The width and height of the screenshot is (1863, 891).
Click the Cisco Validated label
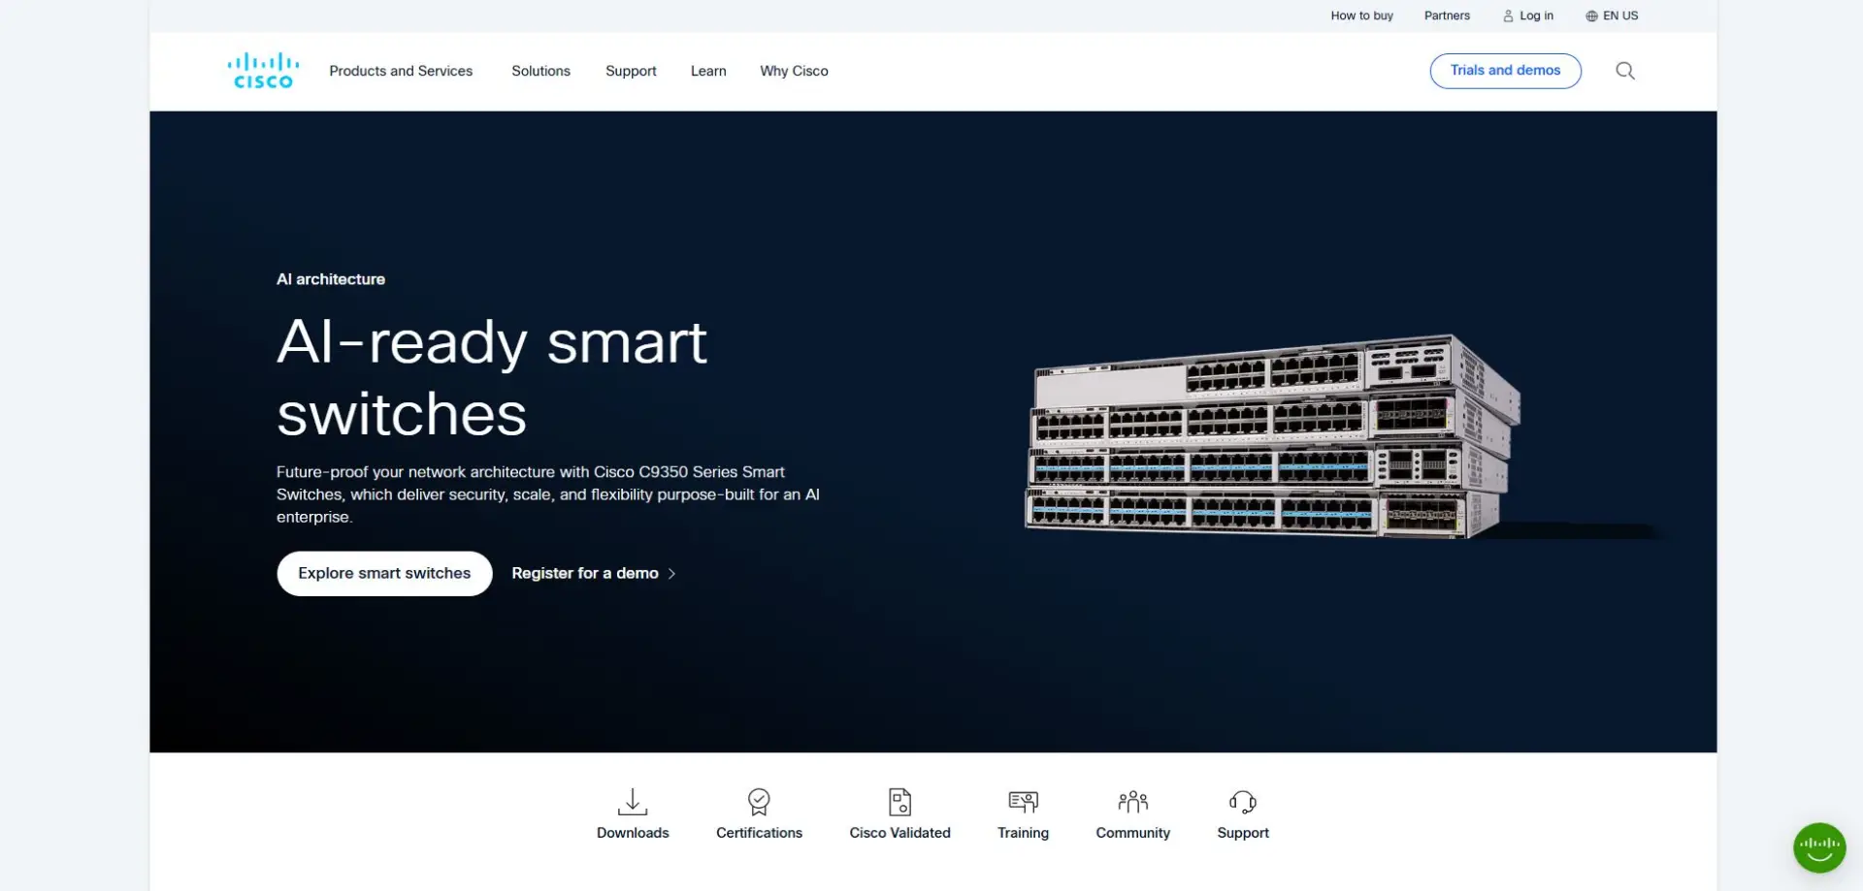[x=900, y=833]
